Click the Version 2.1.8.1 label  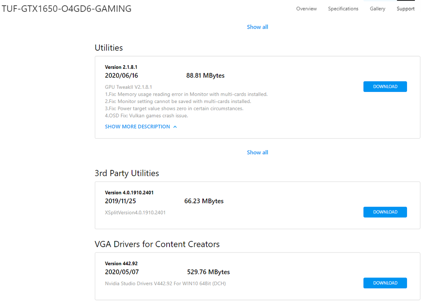121,67
